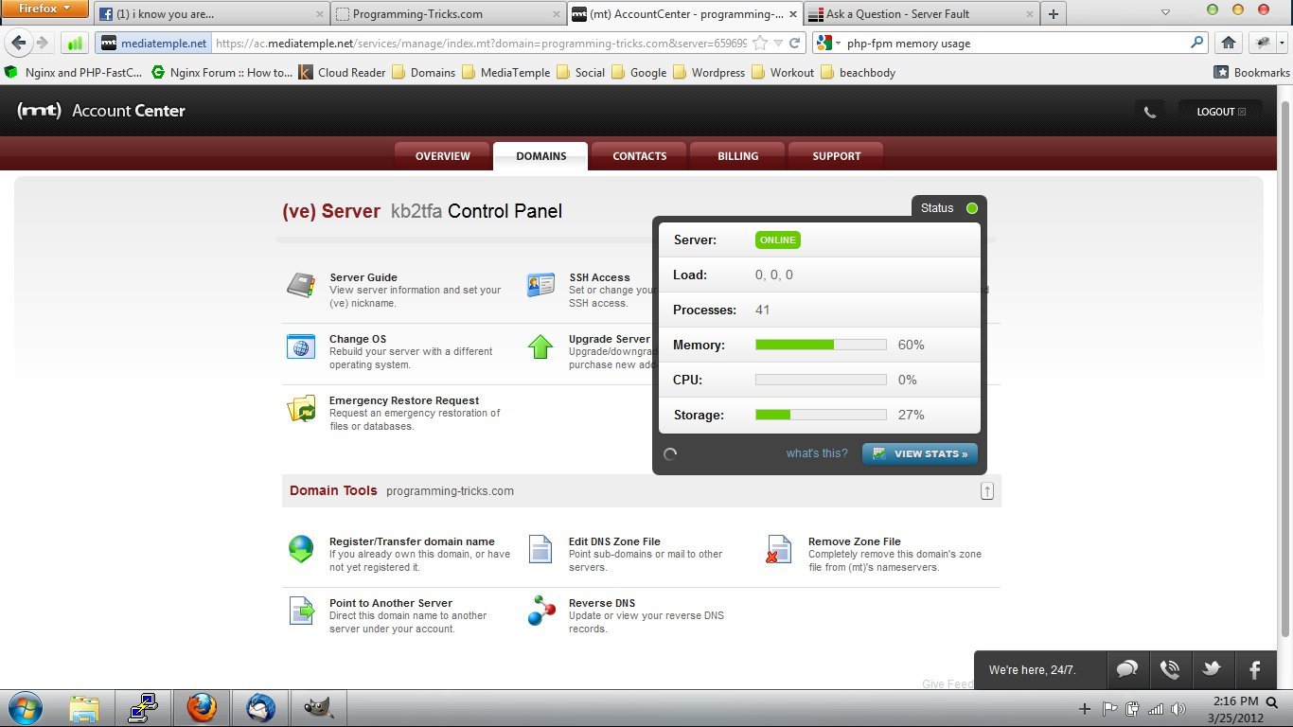
Task: Click the live chat bubble icon
Action: click(1126, 669)
